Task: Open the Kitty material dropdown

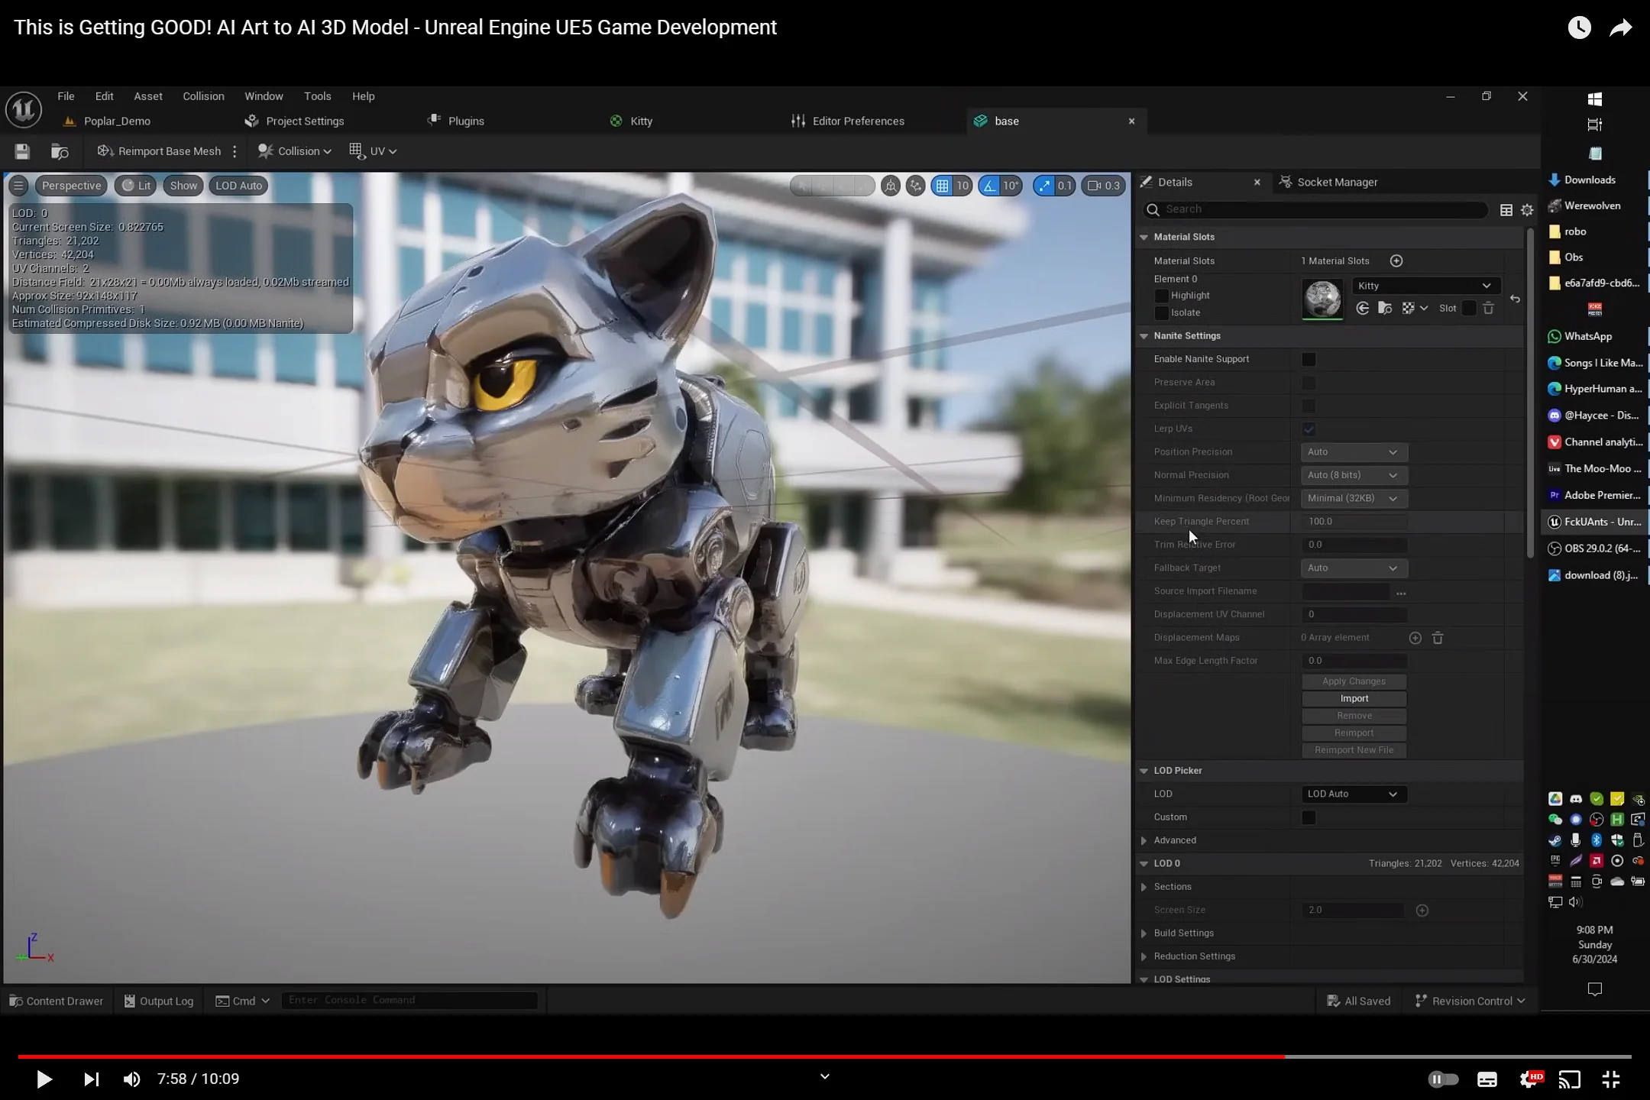Action: [1425, 286]
